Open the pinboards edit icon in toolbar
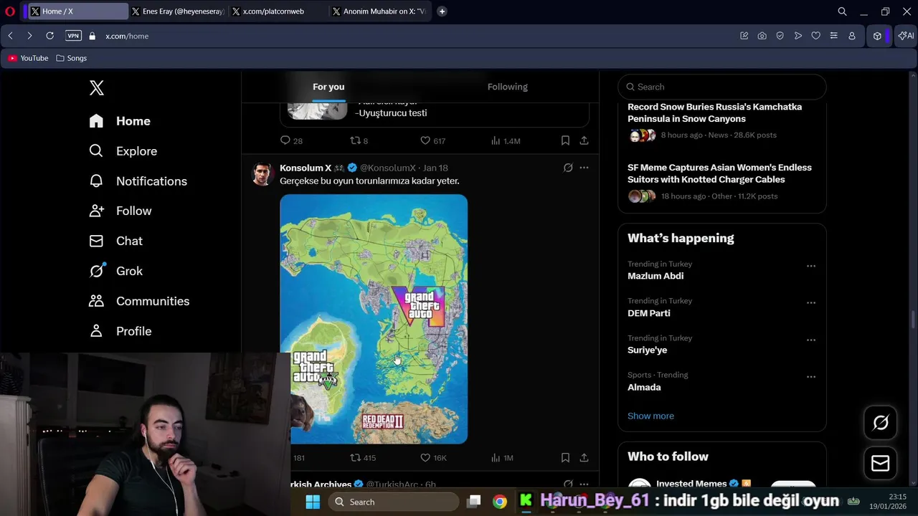918x516 pixels. [x=744, y=36]
